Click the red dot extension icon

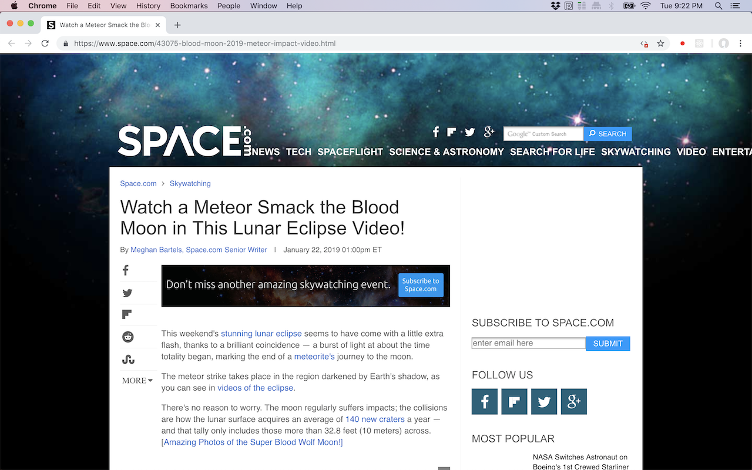682,43
